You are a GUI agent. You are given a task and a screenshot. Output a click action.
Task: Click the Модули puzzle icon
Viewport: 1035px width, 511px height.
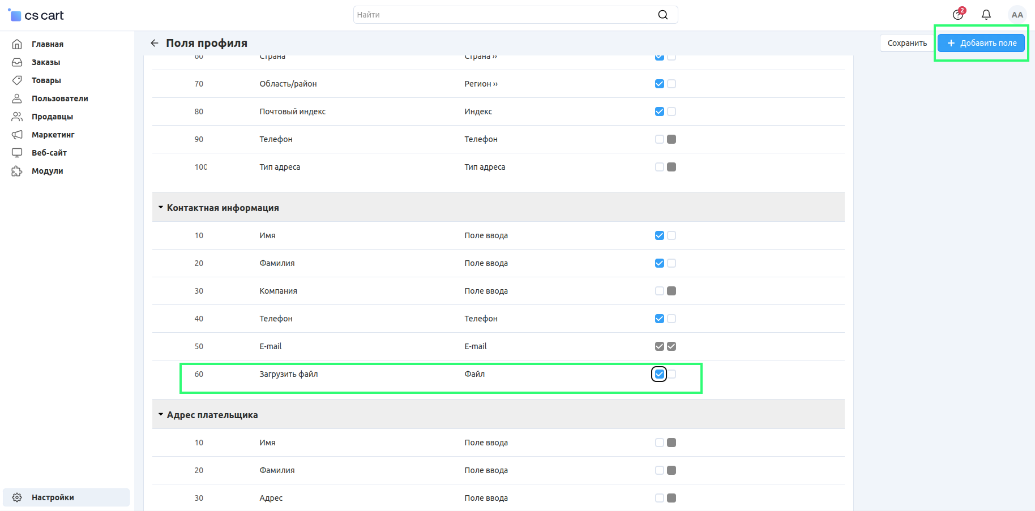click(17, 171)
